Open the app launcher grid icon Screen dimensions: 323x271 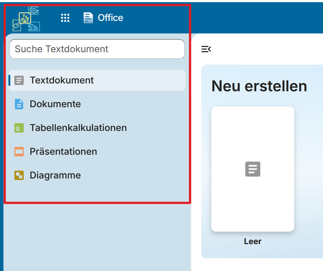pyautogui.click(x=65, y=18)
